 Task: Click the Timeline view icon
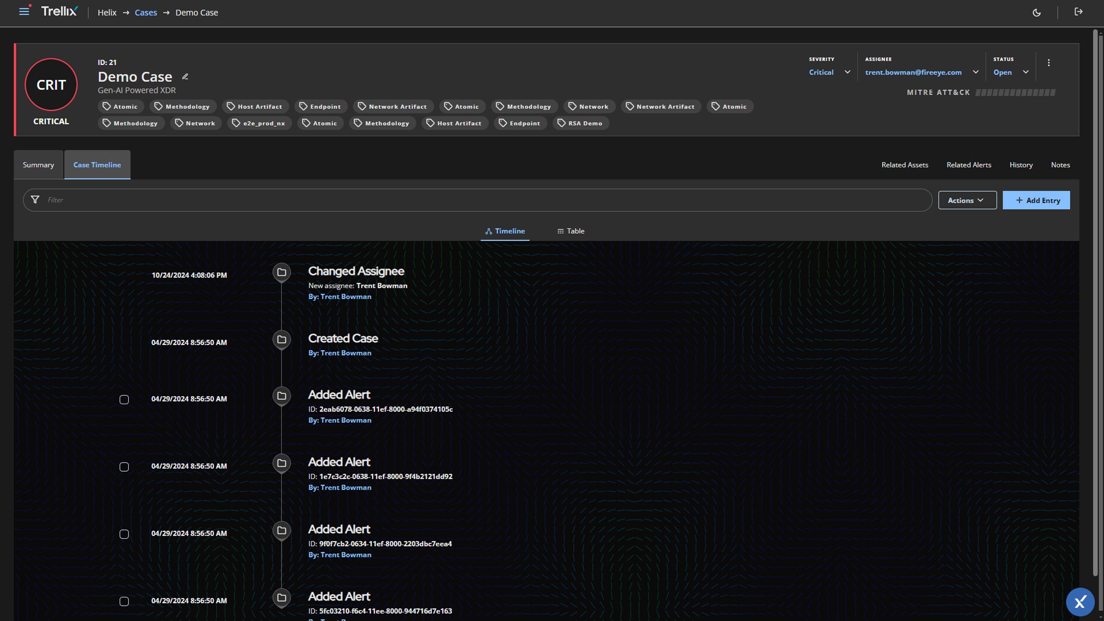point(489,231)
